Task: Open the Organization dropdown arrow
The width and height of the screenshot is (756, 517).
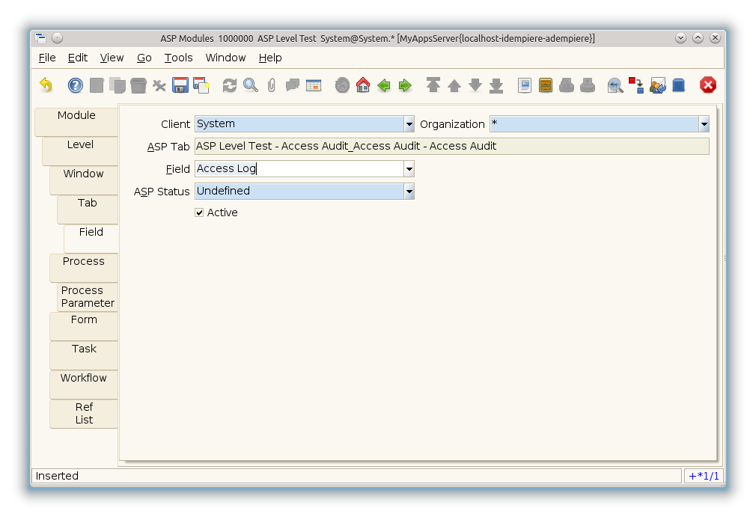Action: [704, 124]
